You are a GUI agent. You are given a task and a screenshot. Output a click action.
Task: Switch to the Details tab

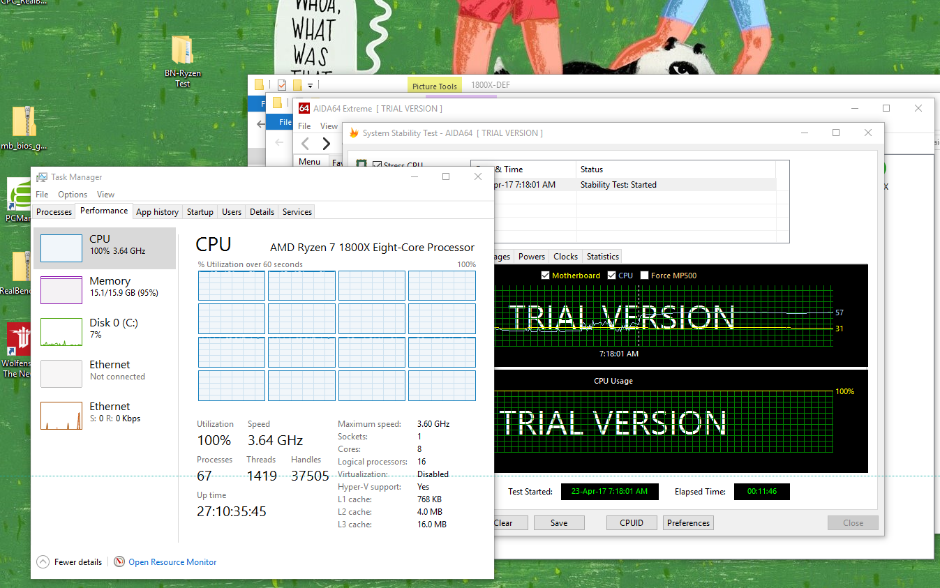(262, 212)
